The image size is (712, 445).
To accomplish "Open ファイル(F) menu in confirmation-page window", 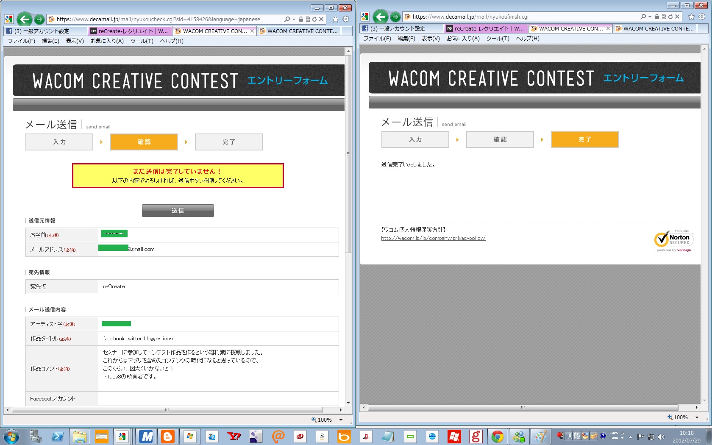I will tap(21, 41).
